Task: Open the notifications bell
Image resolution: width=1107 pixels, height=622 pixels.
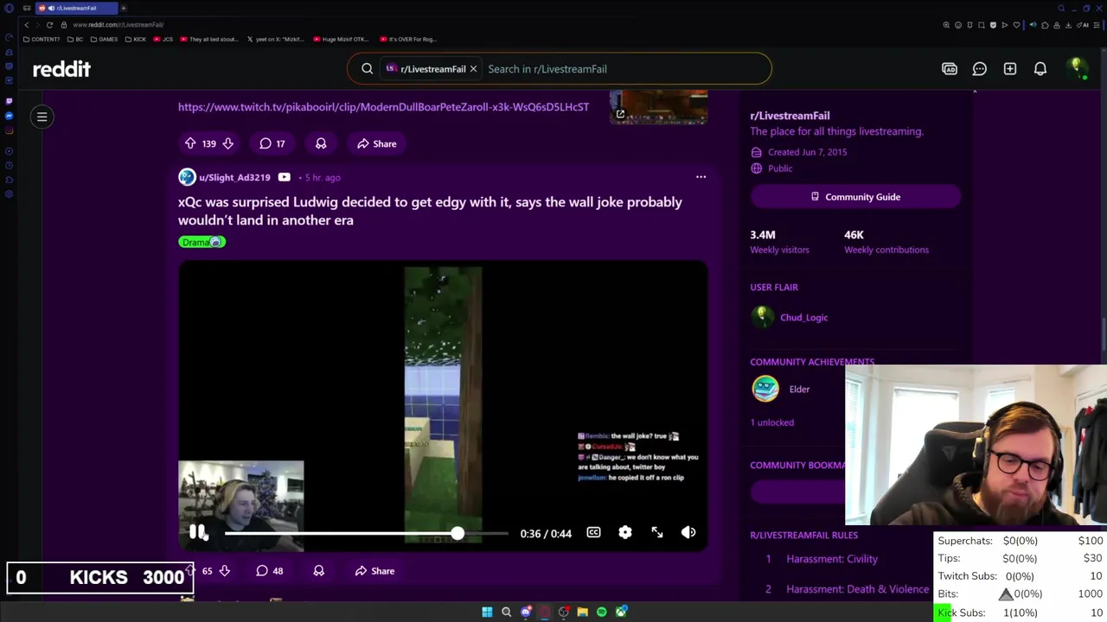Action: (x=1040, y=69)
